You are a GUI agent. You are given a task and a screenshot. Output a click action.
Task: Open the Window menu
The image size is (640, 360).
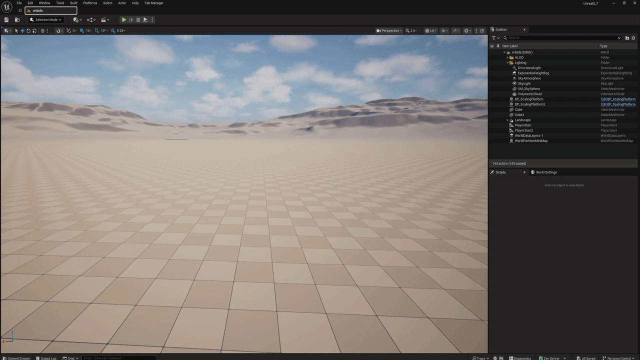(44, 3)
